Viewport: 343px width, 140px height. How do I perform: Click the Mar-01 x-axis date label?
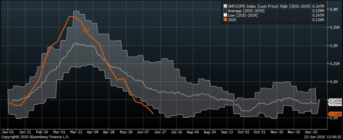[59, 132]
